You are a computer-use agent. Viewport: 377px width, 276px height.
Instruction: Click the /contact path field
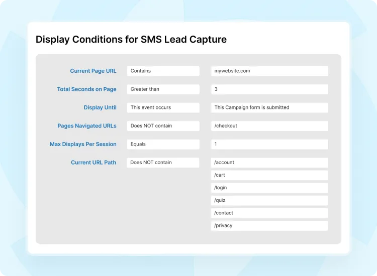pos(269,213)
